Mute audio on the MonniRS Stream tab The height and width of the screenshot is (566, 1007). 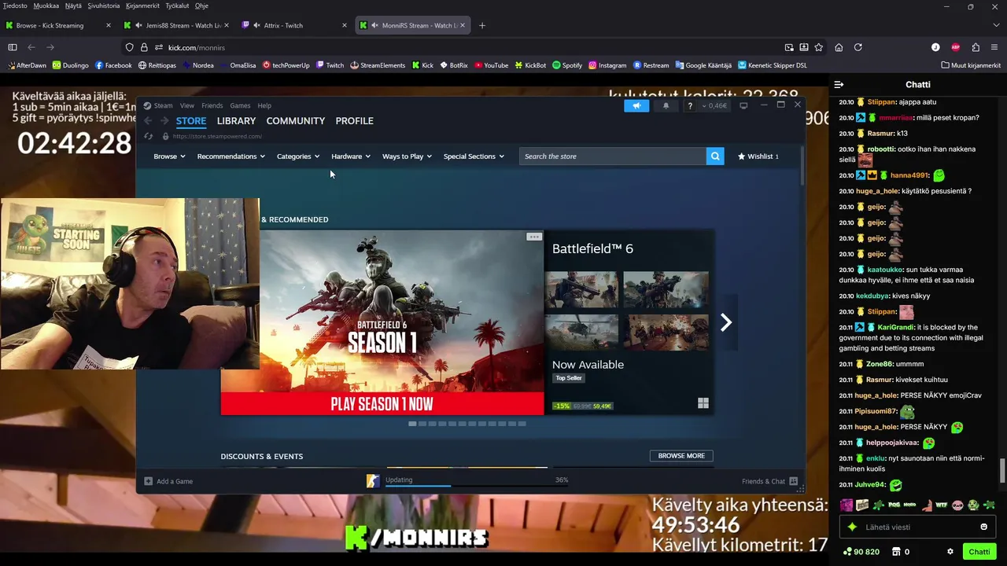374,25
